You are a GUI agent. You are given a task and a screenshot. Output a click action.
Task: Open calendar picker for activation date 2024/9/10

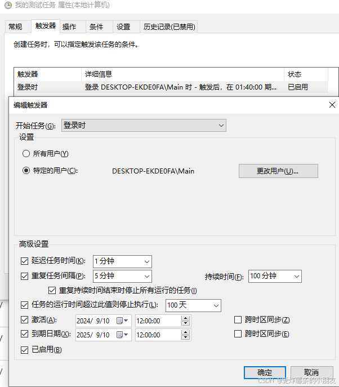pos(122,321)
